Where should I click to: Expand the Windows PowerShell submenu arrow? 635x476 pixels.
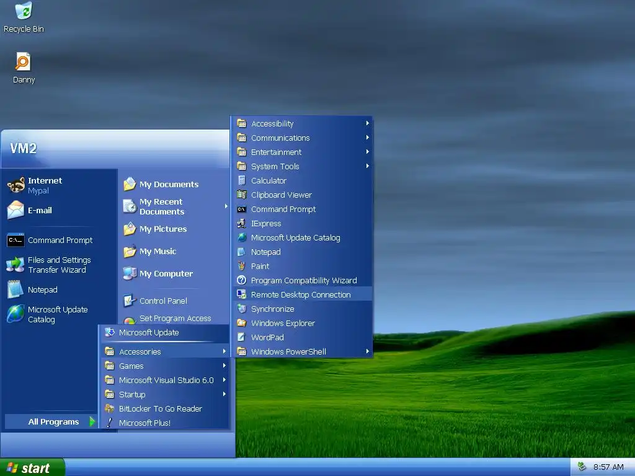367,351
